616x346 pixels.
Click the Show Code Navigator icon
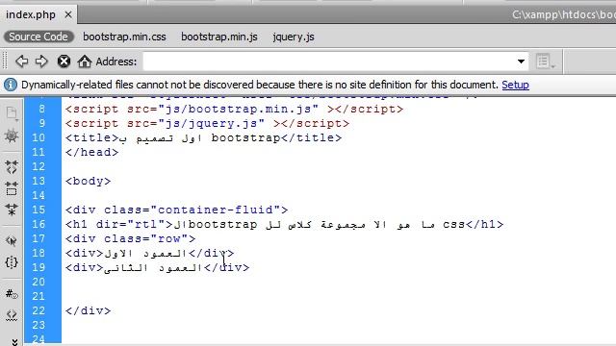point(12,136)
